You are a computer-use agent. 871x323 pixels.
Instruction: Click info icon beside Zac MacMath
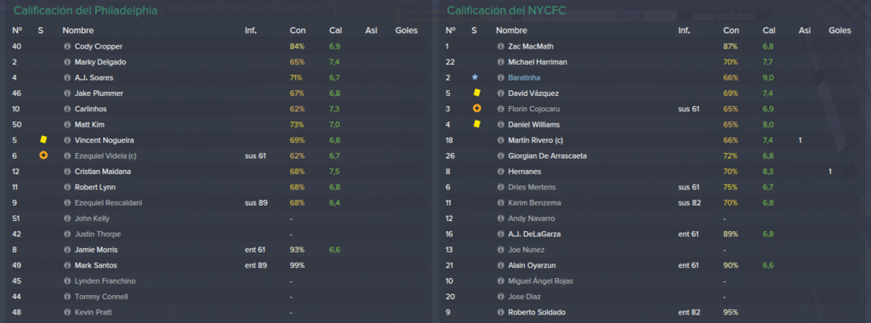(x=500, y=47)
